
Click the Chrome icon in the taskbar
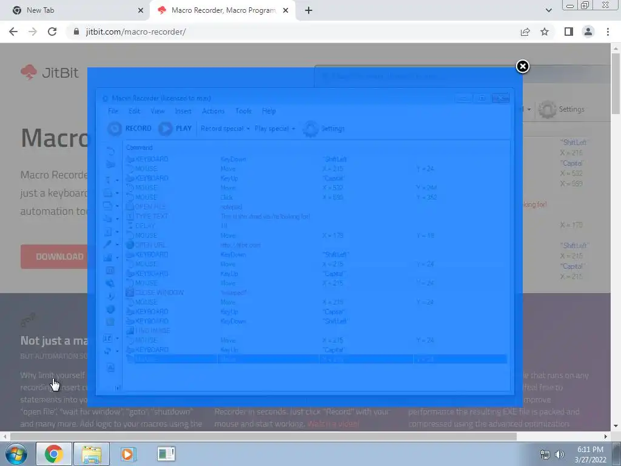tap(54, 454)
